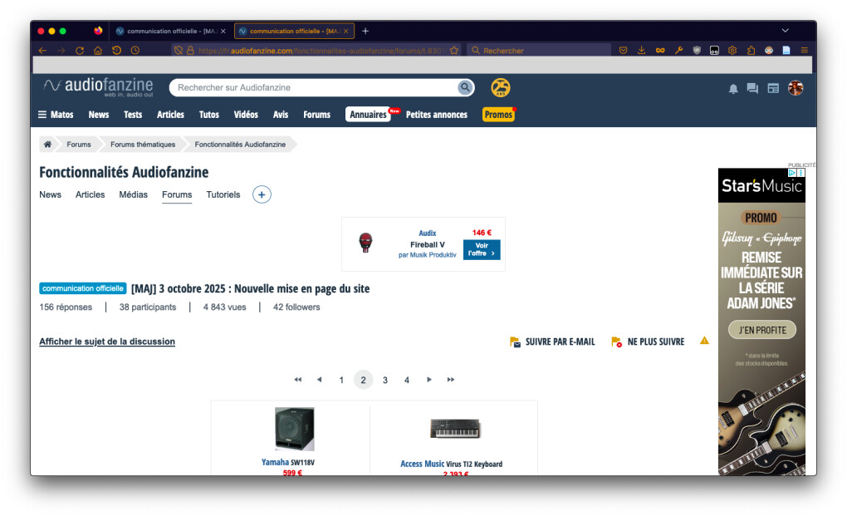Open Petites annonces
Image resolution: width=847 pixels, height=516 pixels.
(437, 115)
